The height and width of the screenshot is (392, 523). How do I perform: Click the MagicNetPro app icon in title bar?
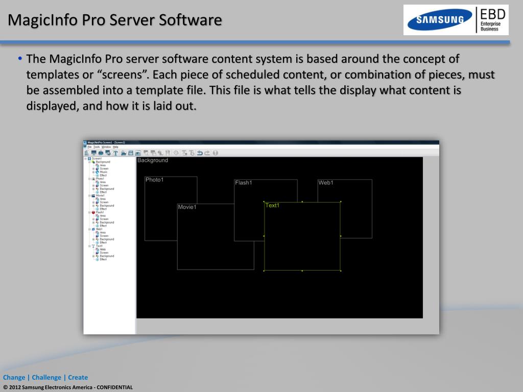pos(85,142)
